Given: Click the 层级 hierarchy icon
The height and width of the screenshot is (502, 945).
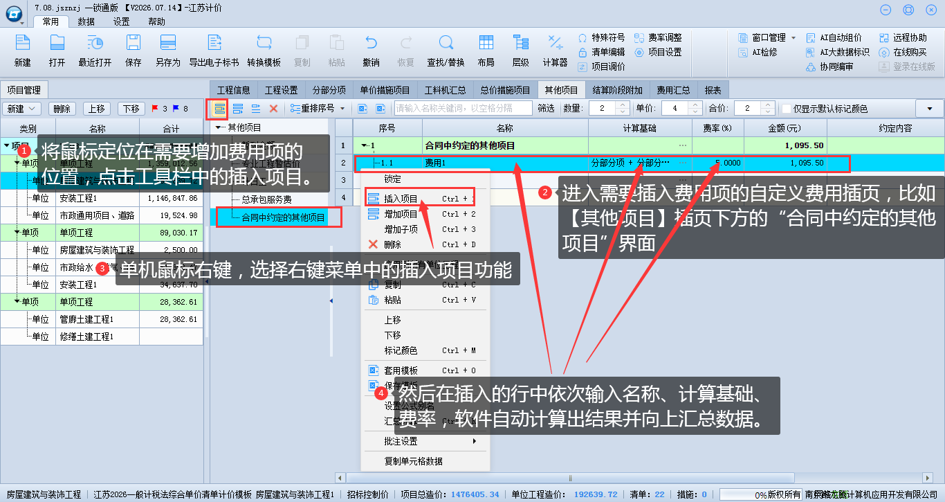Looking at the screenshot, I should (x=520, y=42).
